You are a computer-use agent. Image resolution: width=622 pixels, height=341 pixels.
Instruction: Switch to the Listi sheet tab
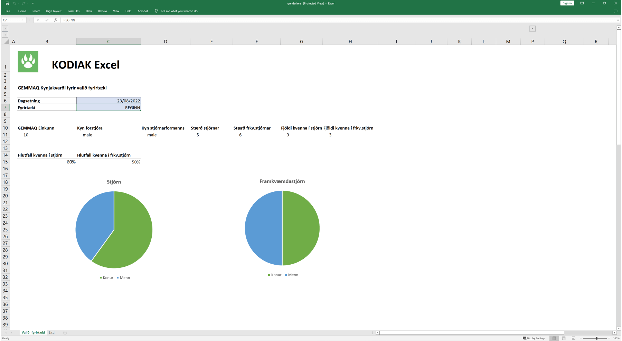[x=52, y=333]
